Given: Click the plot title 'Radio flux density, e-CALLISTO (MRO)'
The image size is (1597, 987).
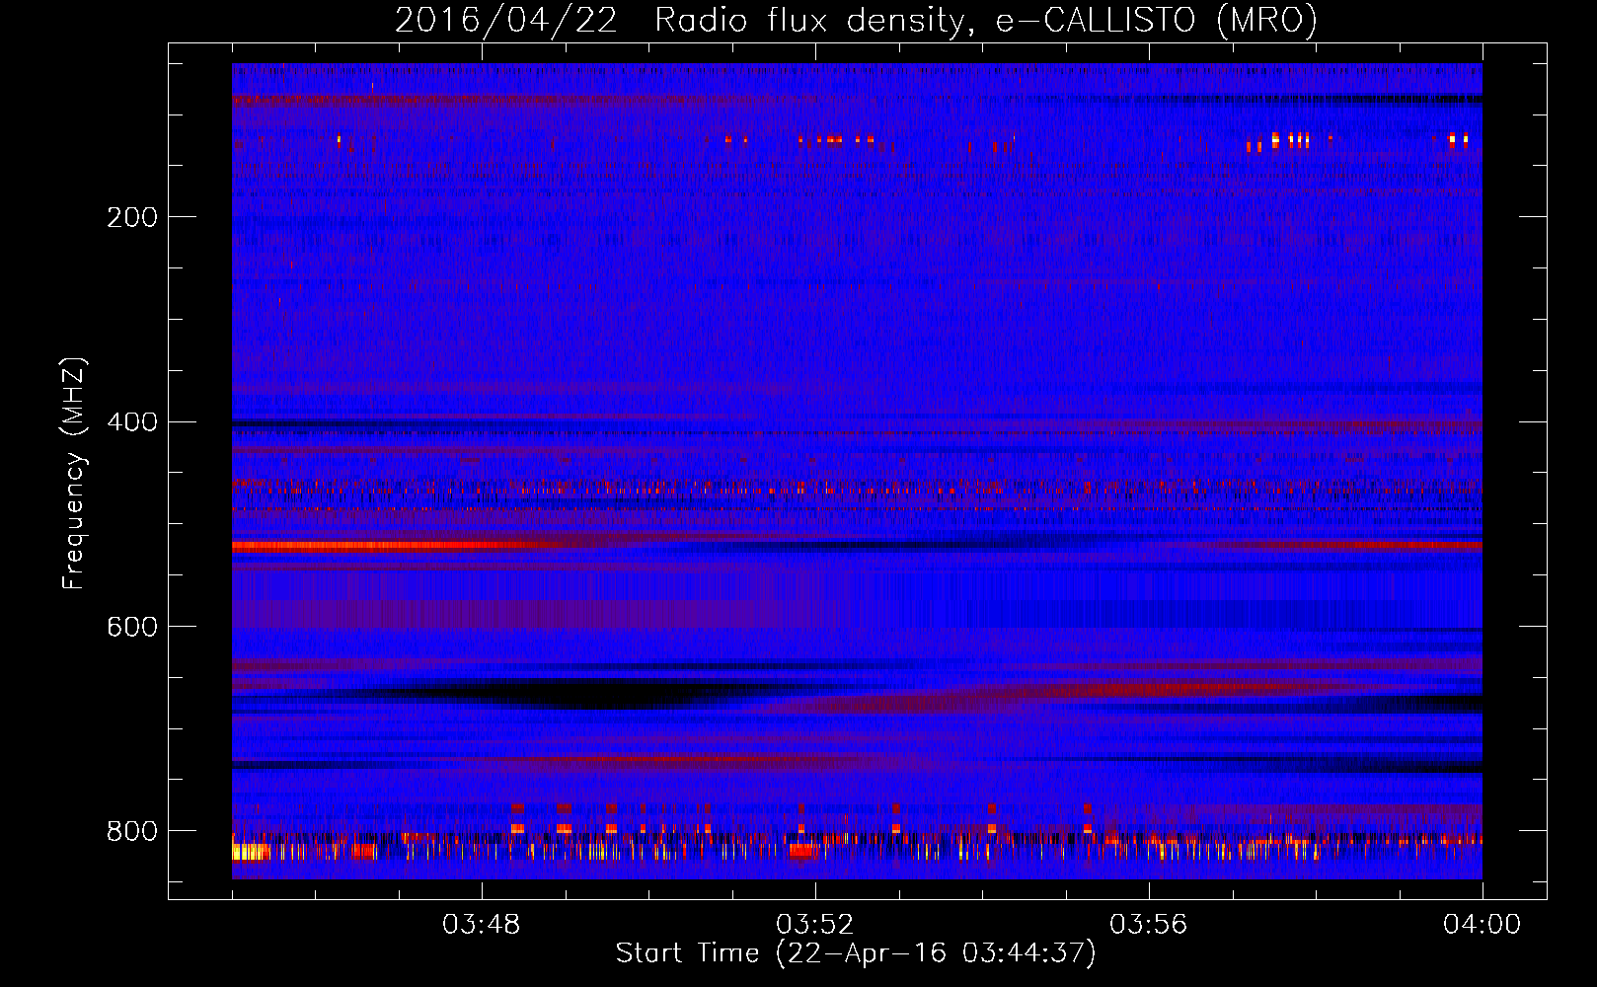Looking at the screenshot, I should click(x=986, y=20).
